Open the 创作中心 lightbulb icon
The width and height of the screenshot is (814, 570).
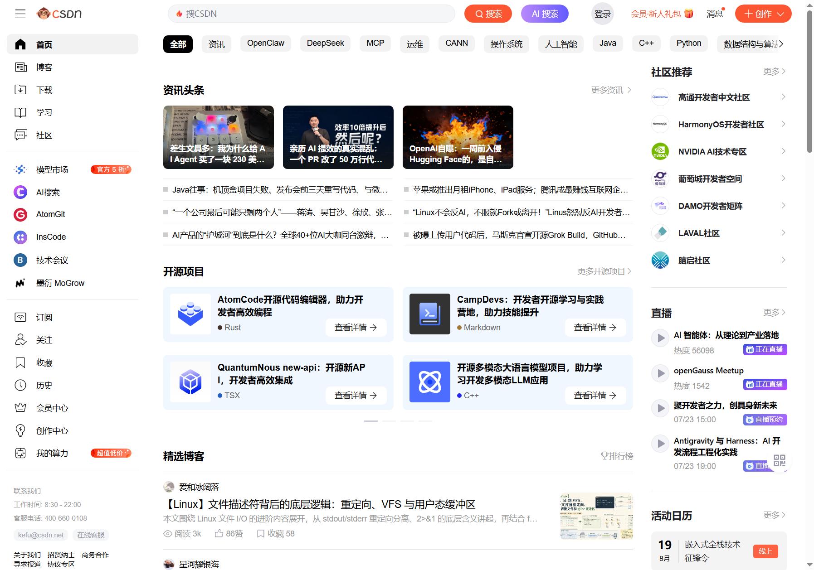(x=20, y=430)
